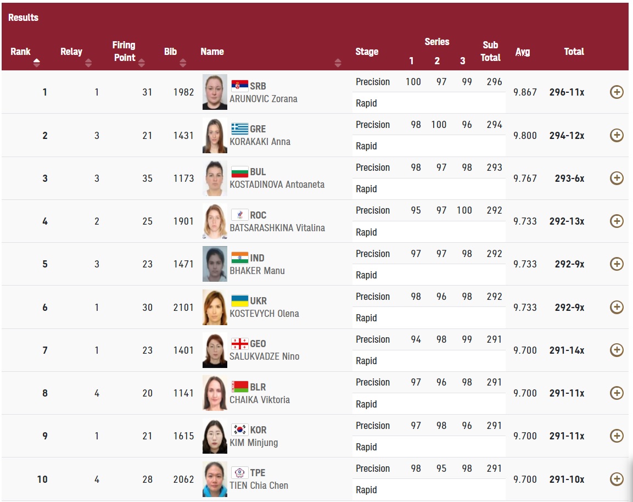Viewport: 633px width, 502px height.
Task: Sort by Bib number arrows
Action: (x=183, y=63)
